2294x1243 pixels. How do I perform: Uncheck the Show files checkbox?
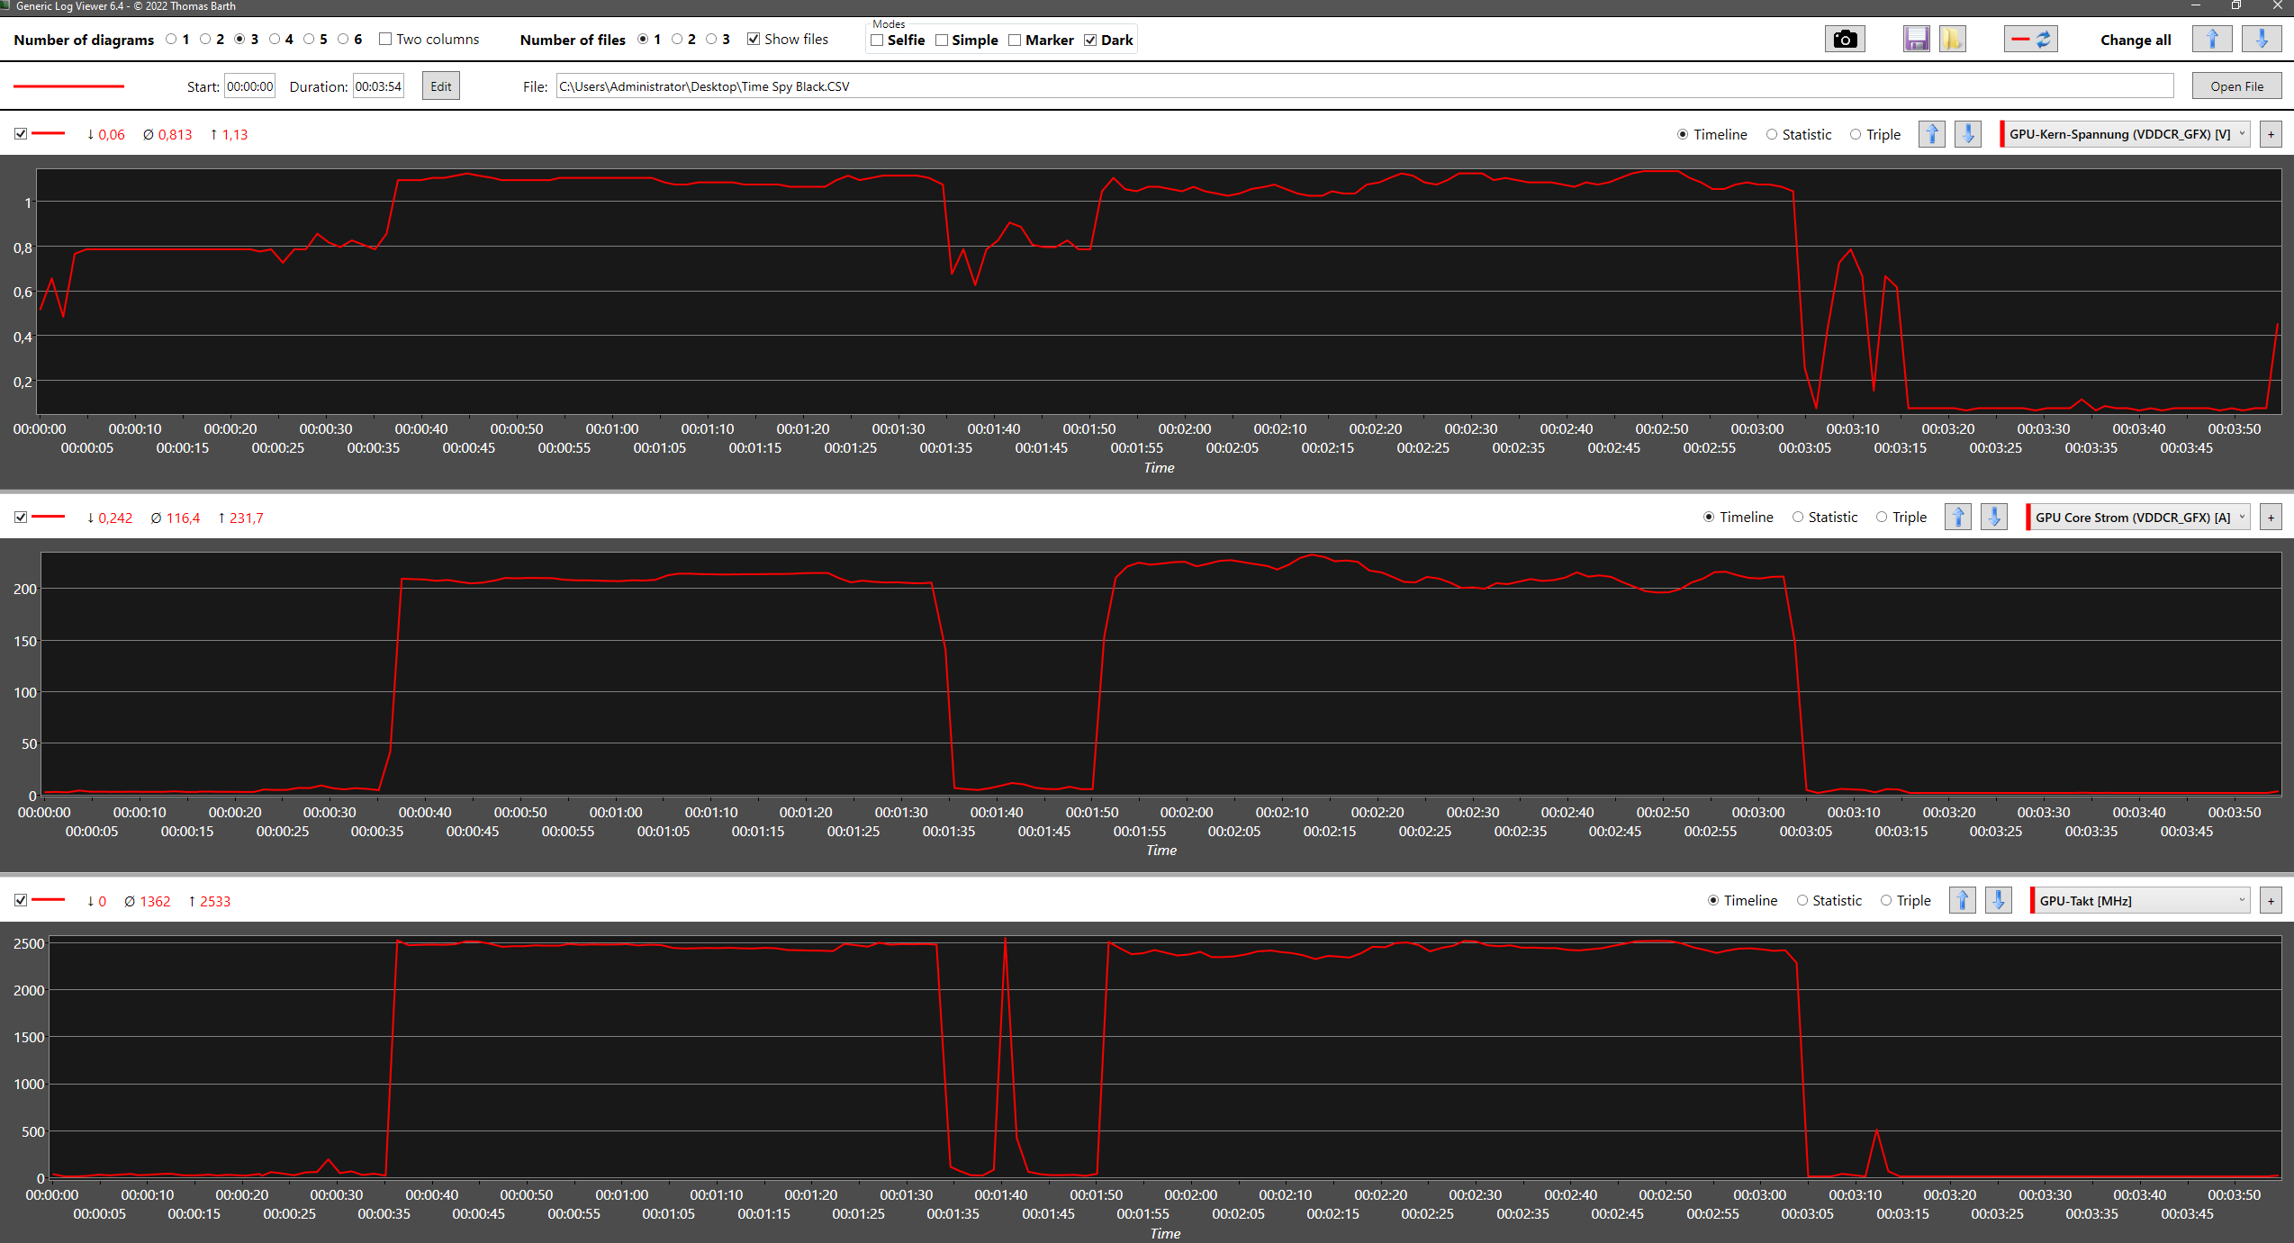coord(754,40)
